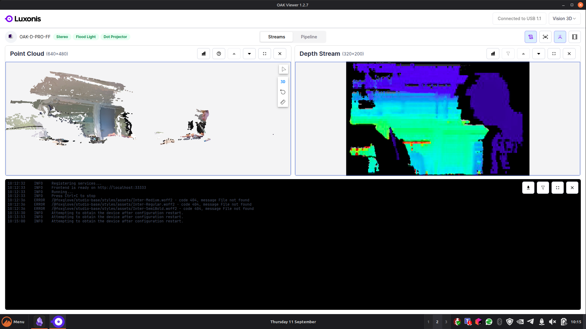
Task: Fullscreen the Point Cloud panel
Action: coord(265,54)
